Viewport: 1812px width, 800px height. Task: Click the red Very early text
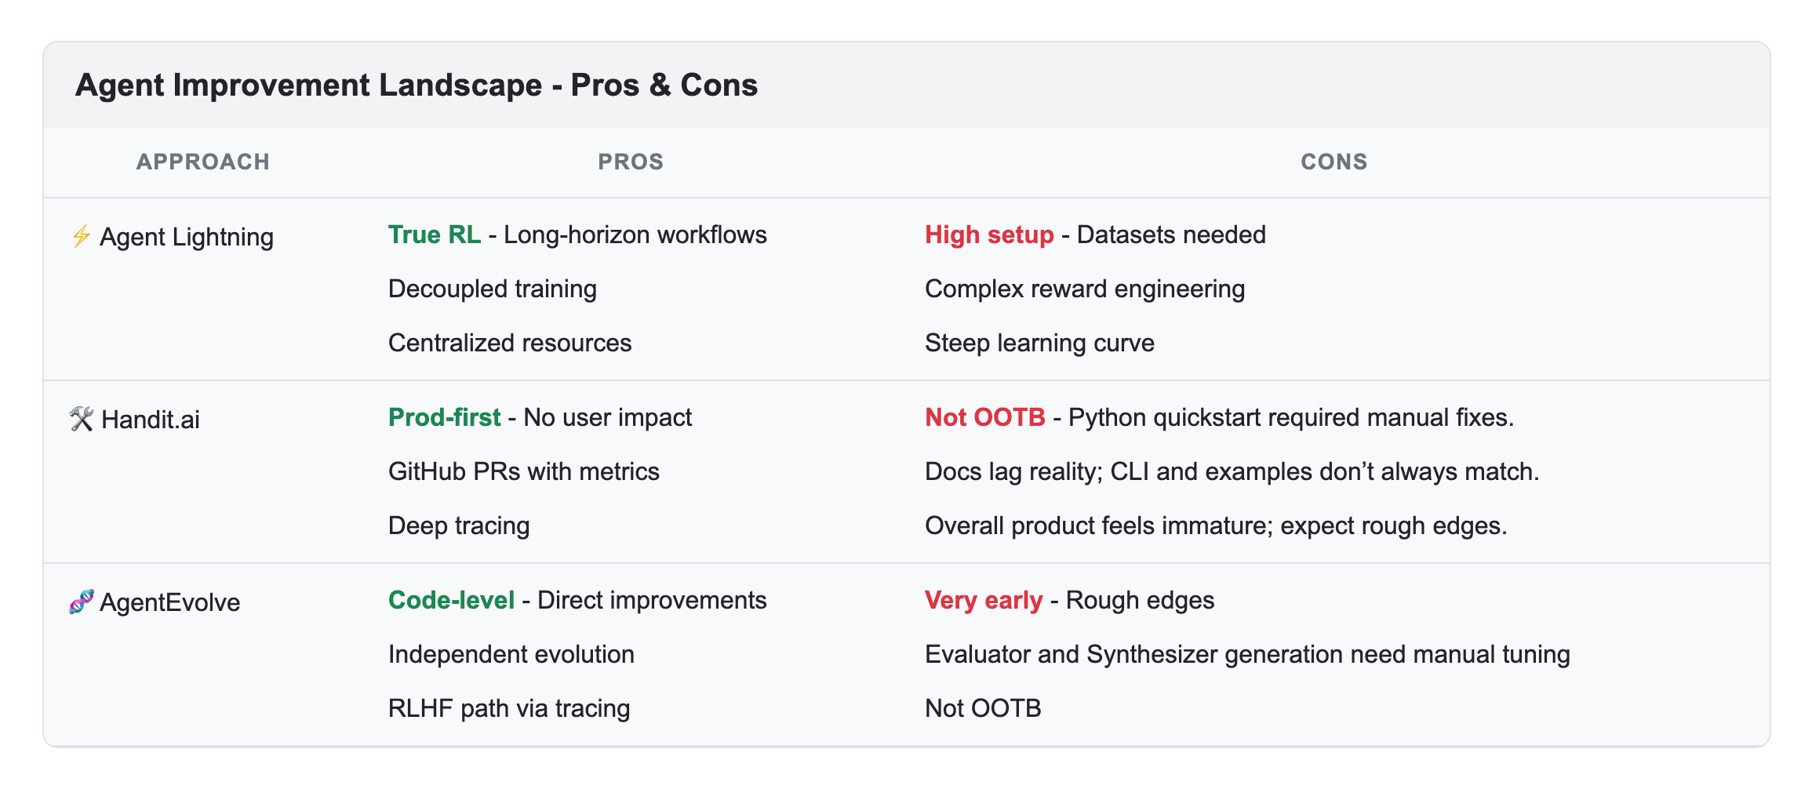[984, 600]
